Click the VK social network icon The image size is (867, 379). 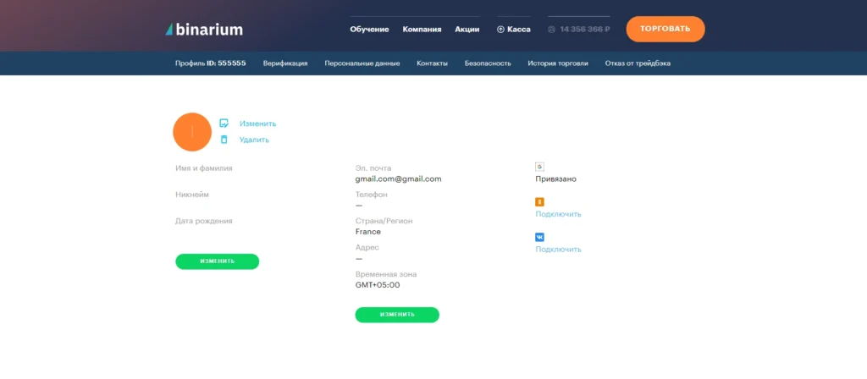coord(539,238)
